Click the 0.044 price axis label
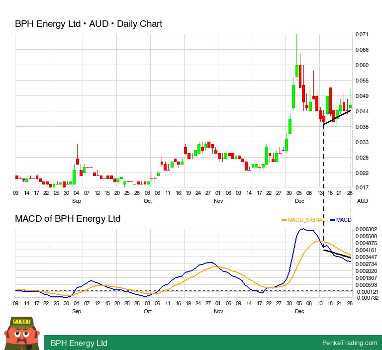Image resolution: width=382 pixels, height=350 pixels. click(x=362, y=111)
